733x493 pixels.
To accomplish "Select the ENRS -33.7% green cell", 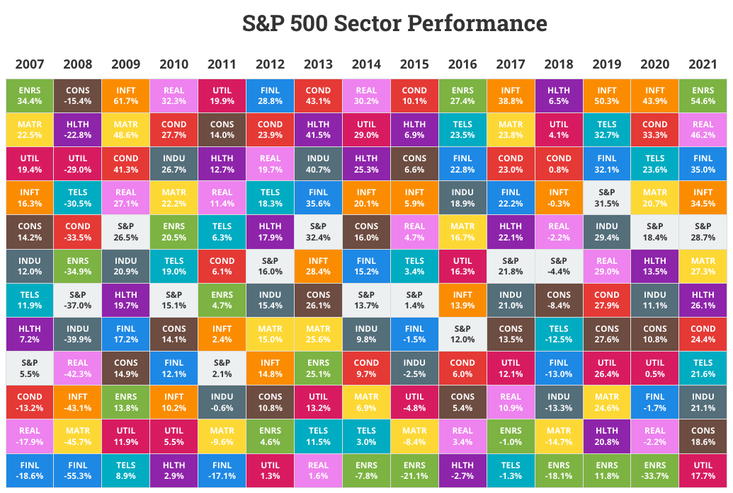I will point(655,470).
